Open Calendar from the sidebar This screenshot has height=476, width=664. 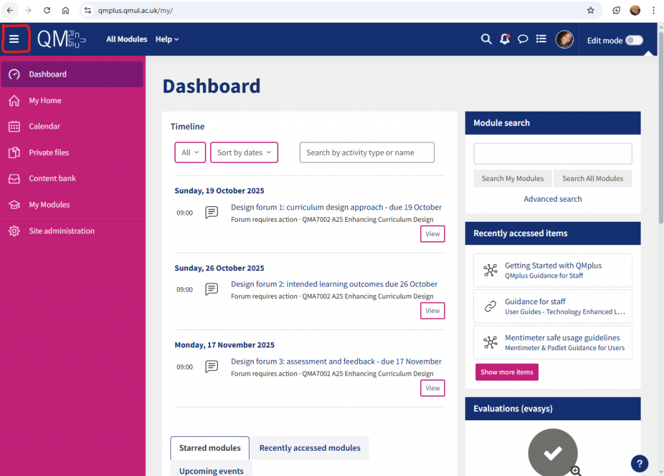pos(44,126)
